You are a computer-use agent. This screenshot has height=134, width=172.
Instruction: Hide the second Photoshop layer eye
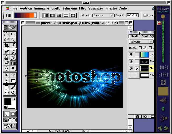[131, 61]
